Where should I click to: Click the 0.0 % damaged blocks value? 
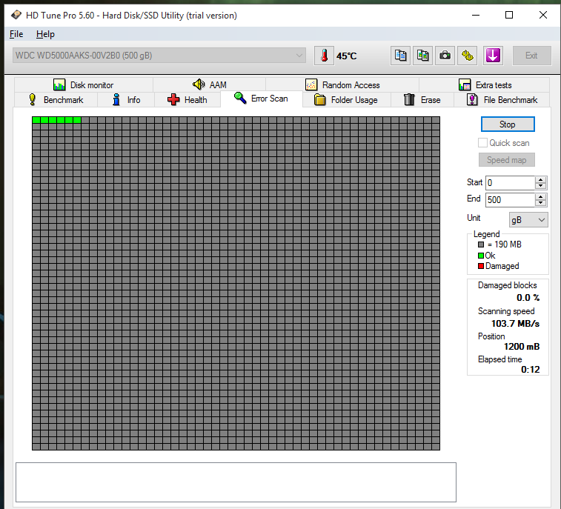(x=528, y=298)
